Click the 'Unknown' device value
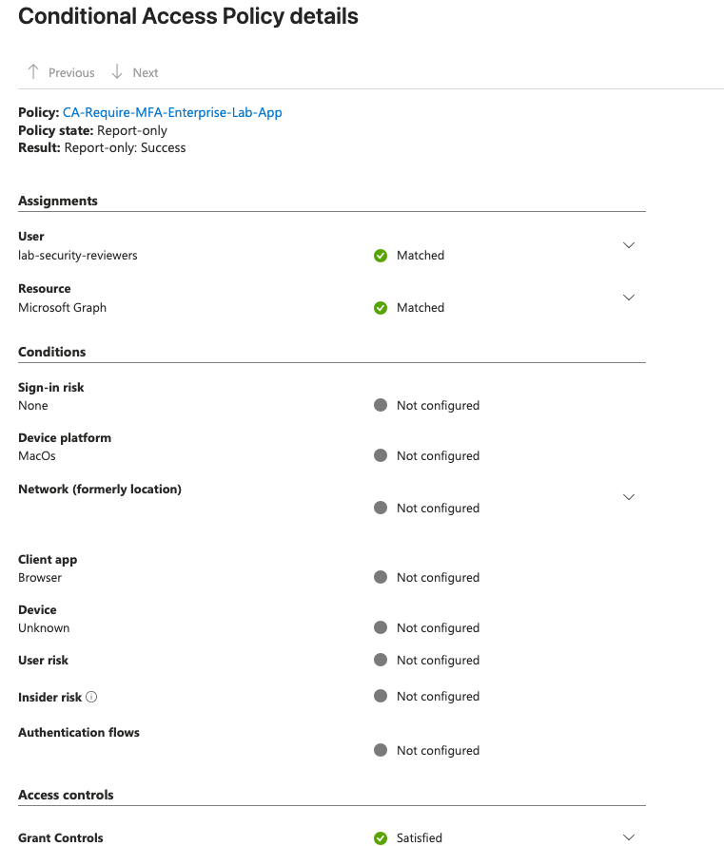 click(x=44, y=628)
